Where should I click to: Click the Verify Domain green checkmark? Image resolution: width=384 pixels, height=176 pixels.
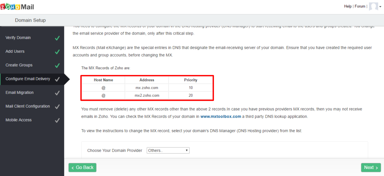pyautogui.click(x=57, y=38)
